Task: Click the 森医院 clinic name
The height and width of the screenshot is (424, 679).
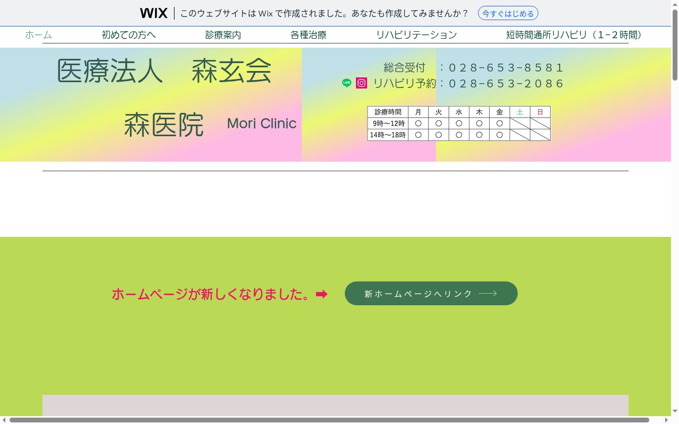Action: (164, 125)
